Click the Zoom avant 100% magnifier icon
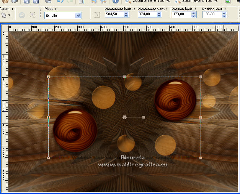The image size is (240, 194). tap(178, 2)
